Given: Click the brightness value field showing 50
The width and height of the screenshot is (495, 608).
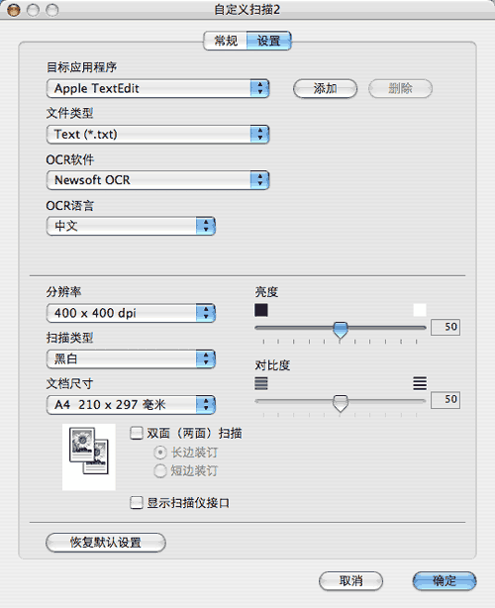Looking at the screenshot, I should [445, 327].
